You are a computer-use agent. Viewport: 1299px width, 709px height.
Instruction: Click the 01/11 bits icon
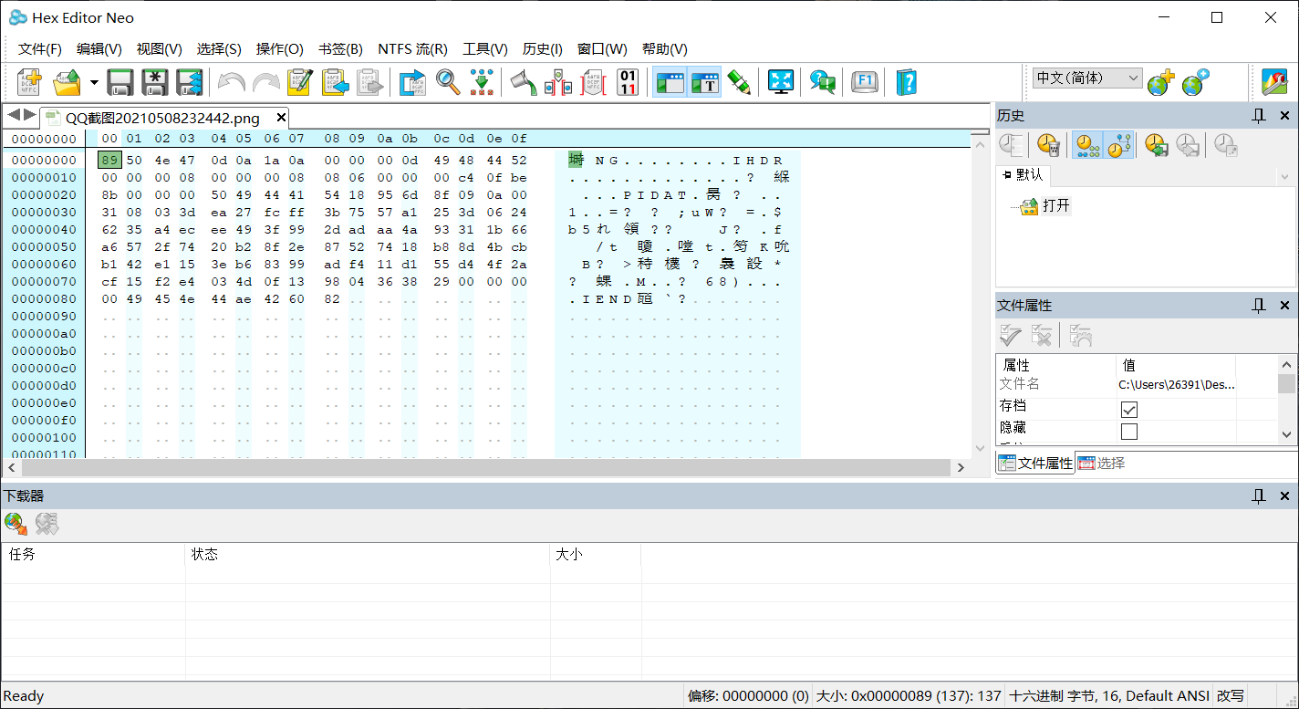click(628, 82)
